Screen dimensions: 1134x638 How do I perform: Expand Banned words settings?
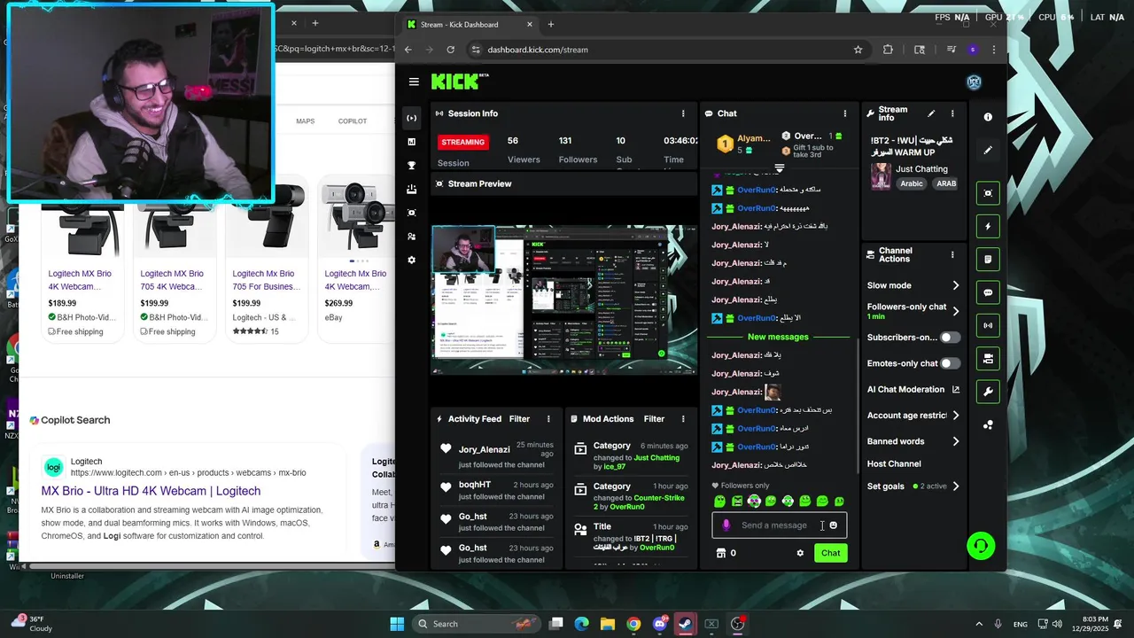coord(956,441)
